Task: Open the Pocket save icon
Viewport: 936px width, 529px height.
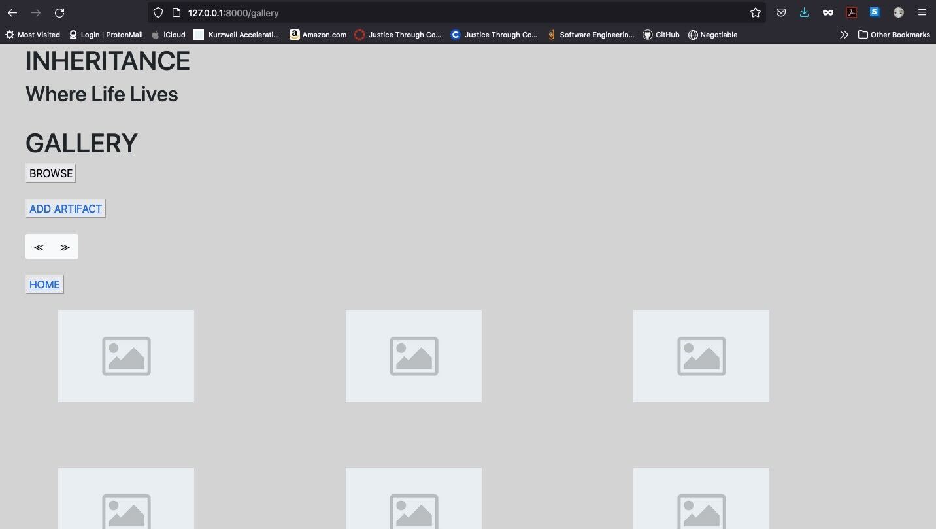Action: click(781, 12)
